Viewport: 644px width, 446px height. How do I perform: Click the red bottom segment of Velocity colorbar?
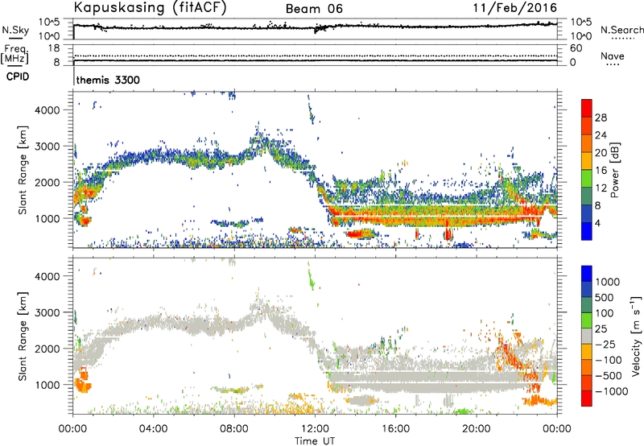point(587,399)
